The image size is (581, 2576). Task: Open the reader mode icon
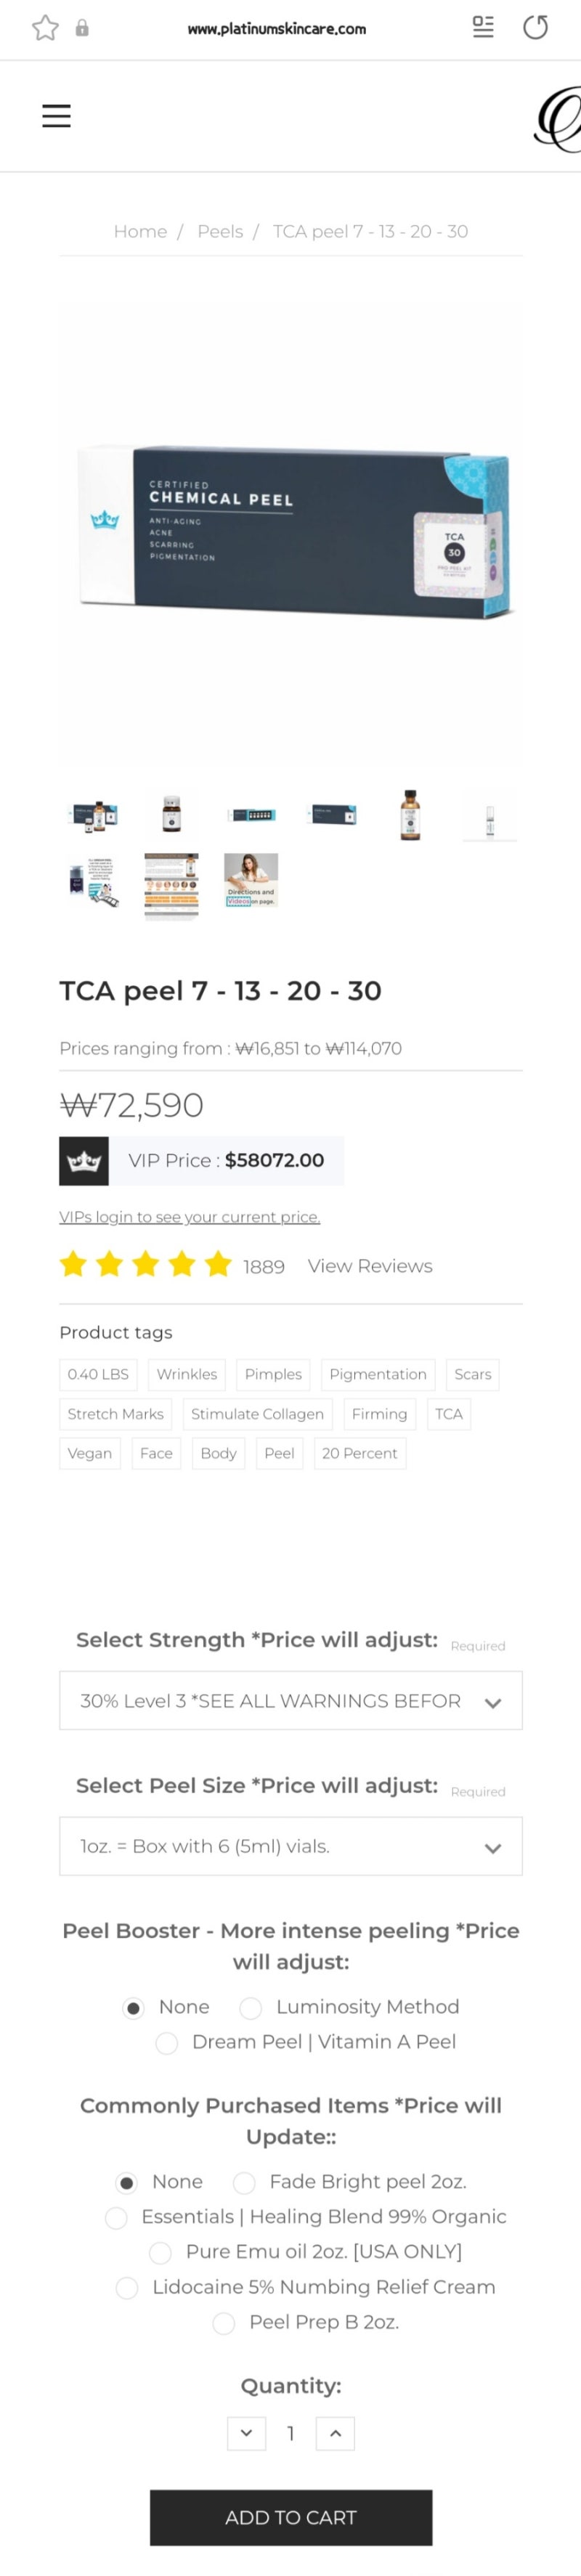(483, 27)
